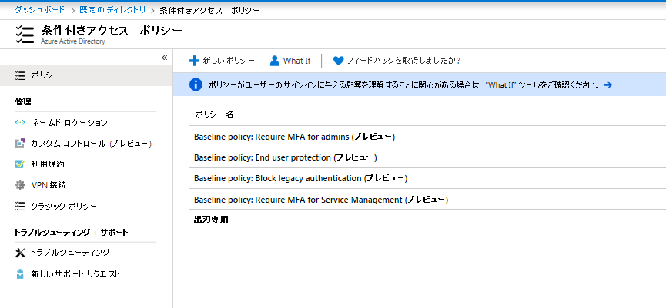Click the What If tool info banner text

pos(404,84)
